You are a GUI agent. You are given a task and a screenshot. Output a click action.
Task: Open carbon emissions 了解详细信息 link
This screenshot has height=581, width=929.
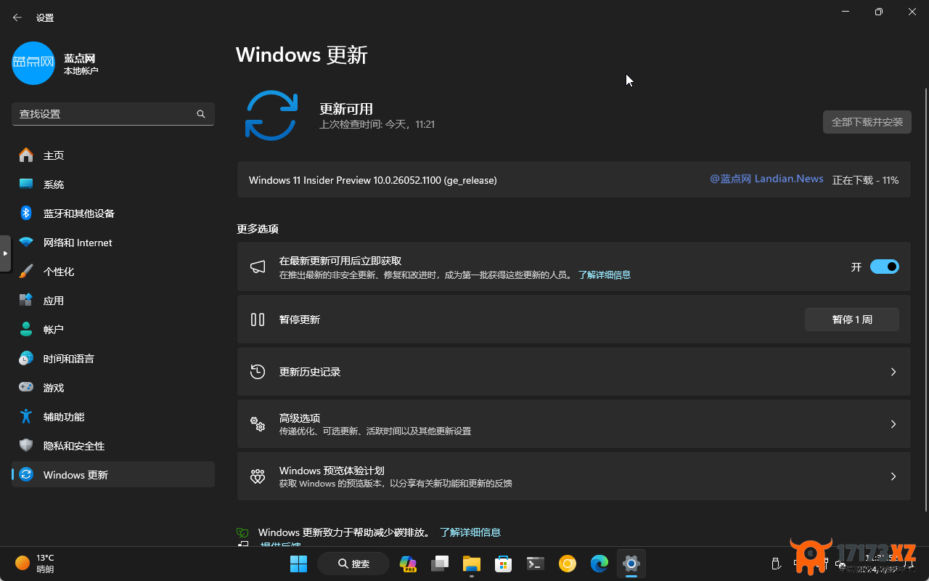[470, 532]
